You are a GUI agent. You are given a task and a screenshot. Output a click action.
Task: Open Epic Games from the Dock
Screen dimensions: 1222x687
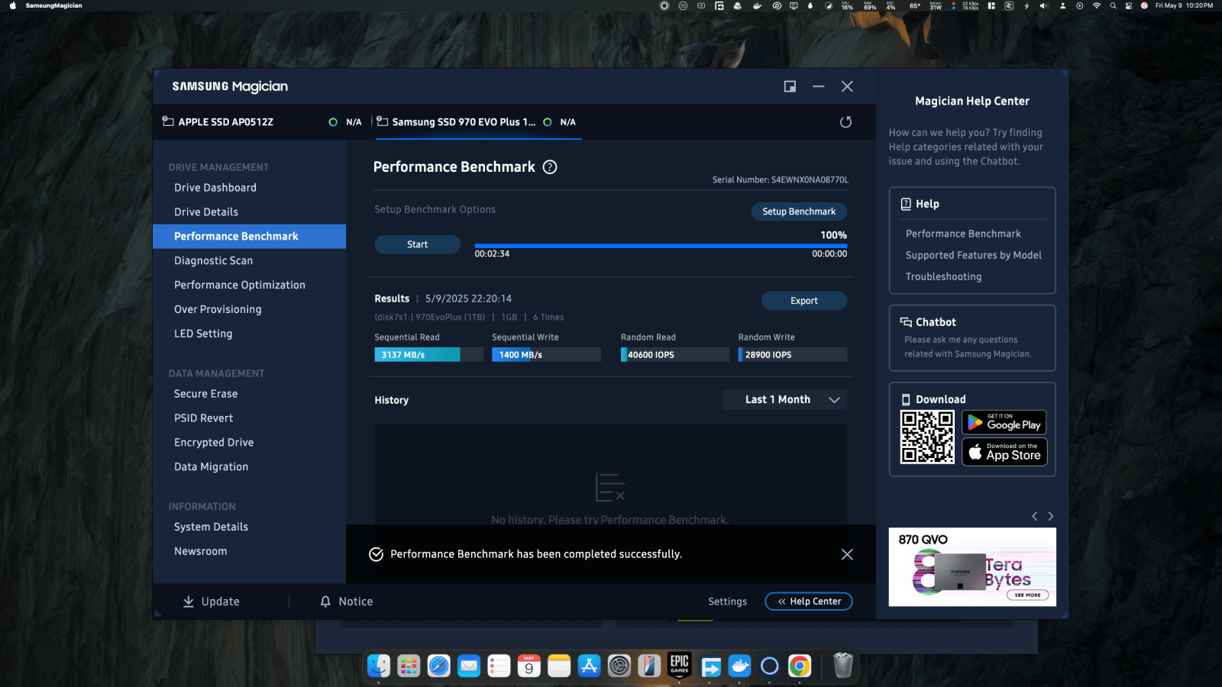(679, 666)
